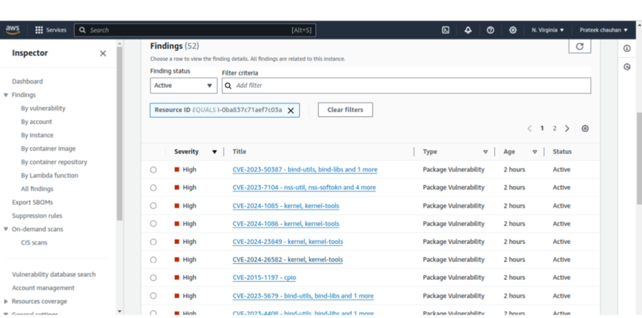
Task: Sort by the Severity column arrow
Action: tap(214, 152)
